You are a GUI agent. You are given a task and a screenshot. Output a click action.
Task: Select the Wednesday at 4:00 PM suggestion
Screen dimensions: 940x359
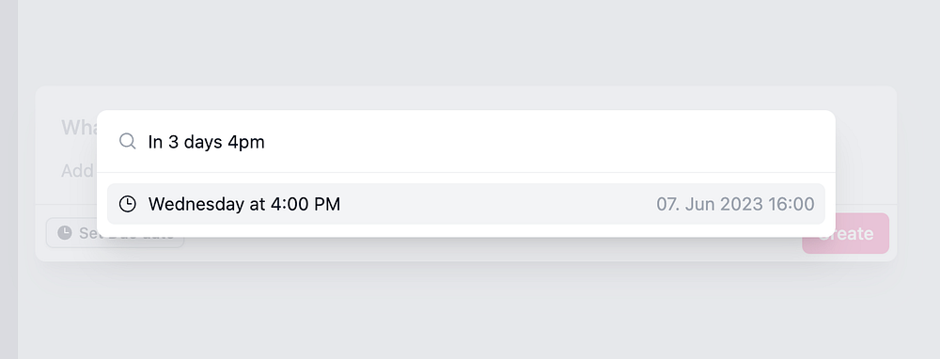466,204
